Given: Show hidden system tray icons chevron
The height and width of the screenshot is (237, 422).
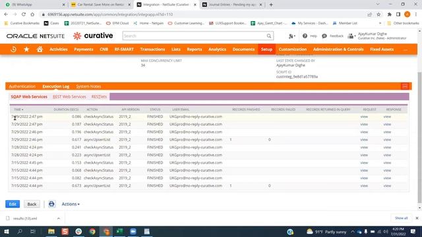Looking at the screenshot, I should pyautogui.click(x=353, y=231).
